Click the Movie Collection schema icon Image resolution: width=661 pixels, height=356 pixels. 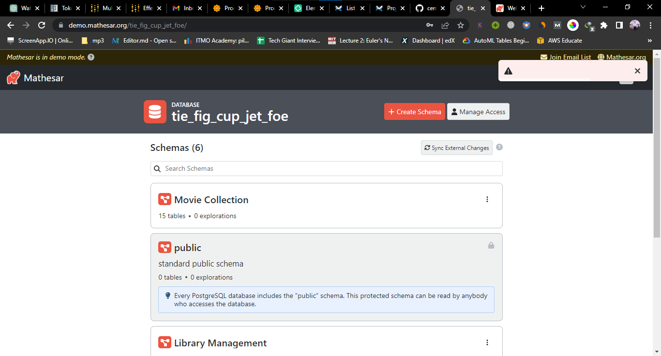[x=165, y=199]
